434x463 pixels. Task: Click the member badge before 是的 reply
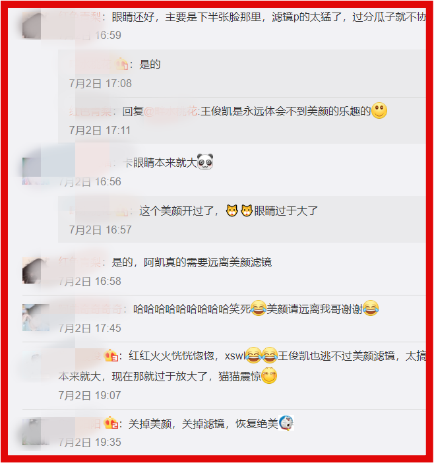pos(122,64)
